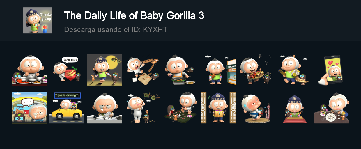Select the sweating gorilla stretching sticker
The image size is (361, 149).
pyautogui.click(x=256, y=108)
